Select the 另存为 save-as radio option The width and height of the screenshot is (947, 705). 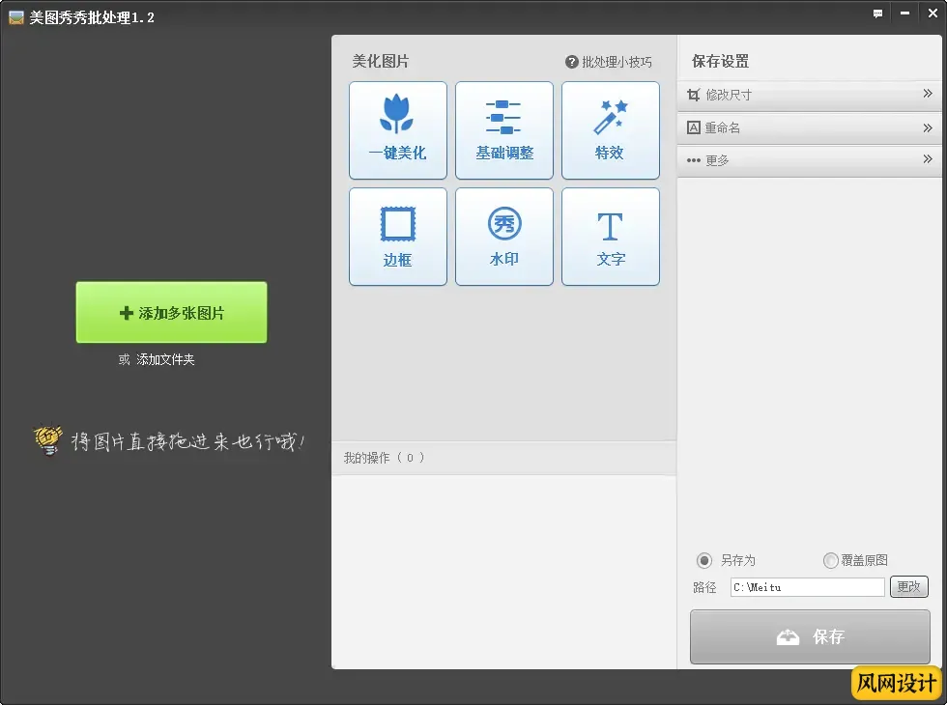tap(704, 560)
